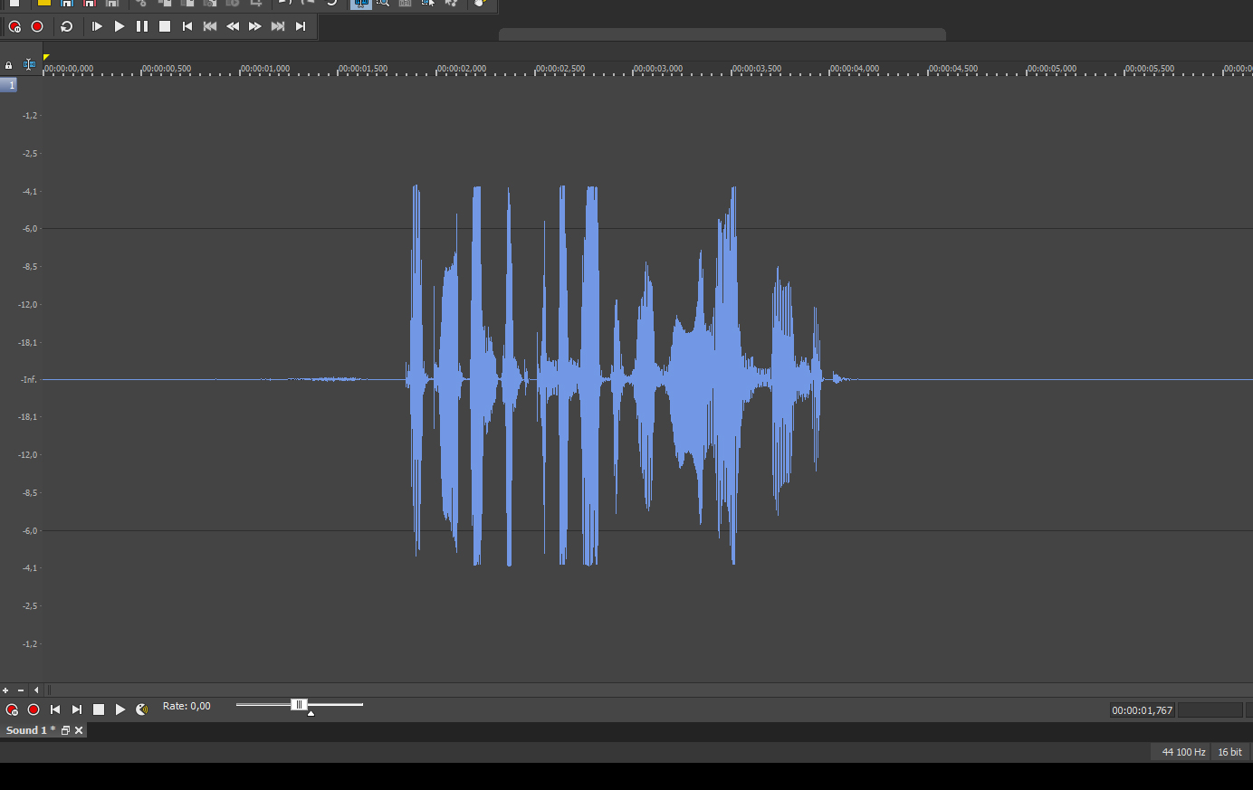
Task: Stop playback using the top transport Stop button
Action: (x=165, y=27)
